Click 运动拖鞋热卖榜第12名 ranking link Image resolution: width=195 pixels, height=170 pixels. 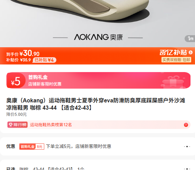pyautogui.click(x=51, y=124)
